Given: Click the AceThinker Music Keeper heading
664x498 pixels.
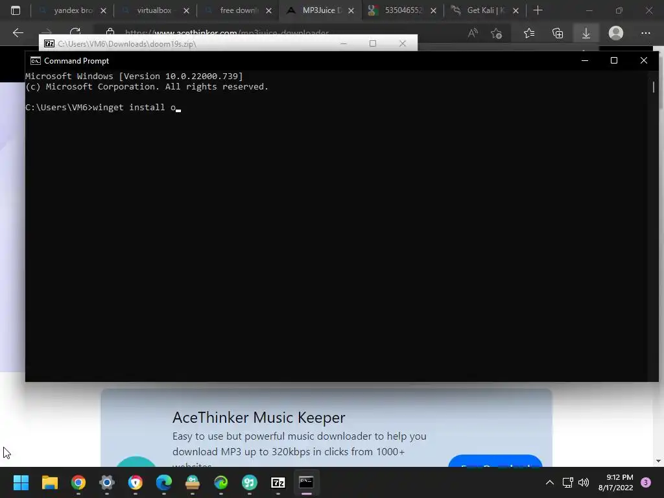Looking at the screenshot, I should [x=259, y=418].
